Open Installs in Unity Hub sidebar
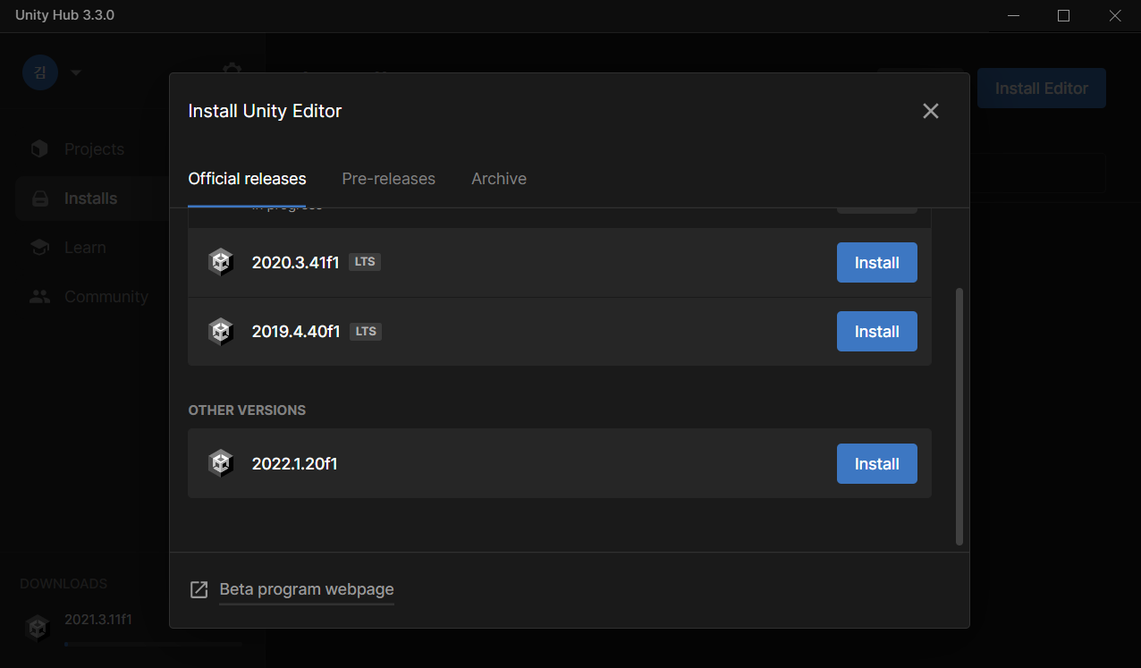 (x=90, y=199)
